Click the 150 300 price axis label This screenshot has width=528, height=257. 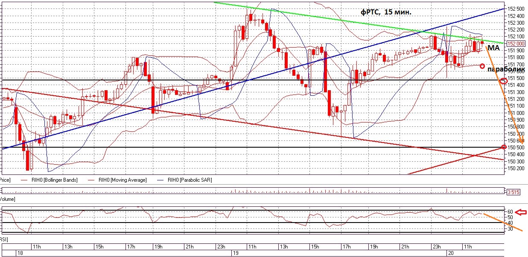point(516,161)
